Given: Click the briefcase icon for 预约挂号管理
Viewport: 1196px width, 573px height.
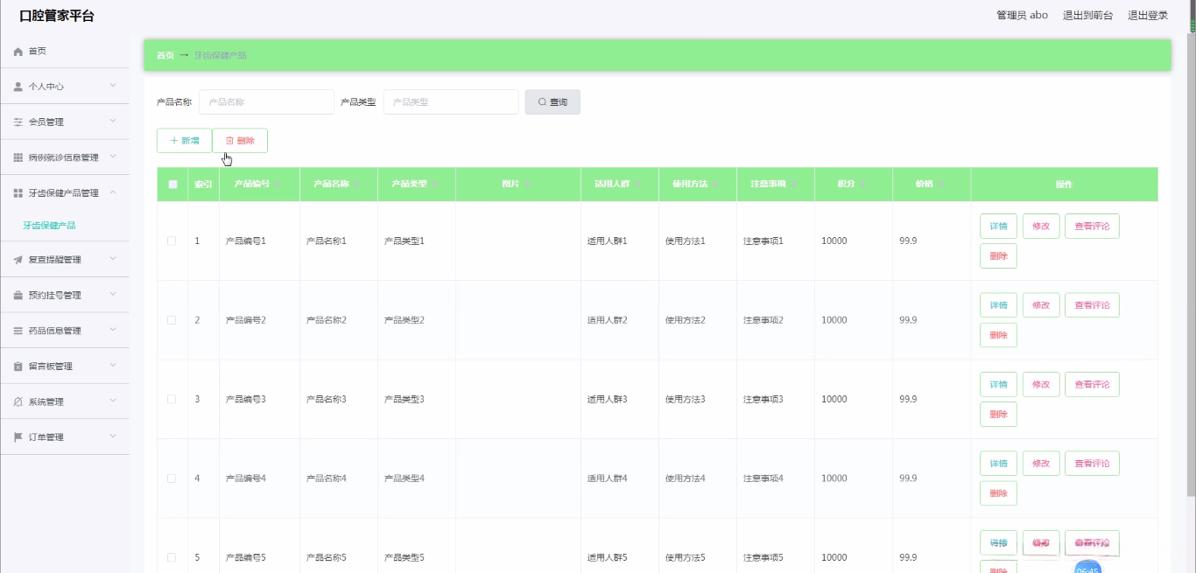Looking at the screenshot, I should tap(18, 296).
